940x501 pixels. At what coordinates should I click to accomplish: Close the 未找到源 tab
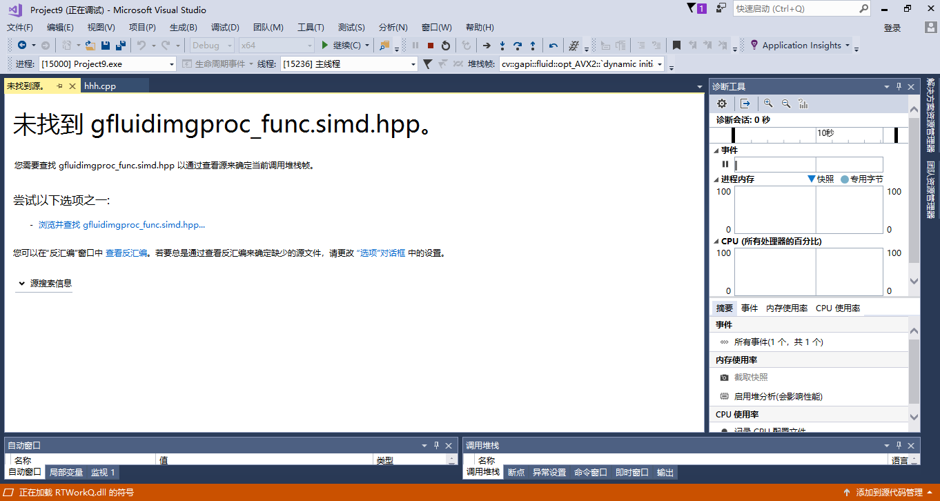point(72,86)
